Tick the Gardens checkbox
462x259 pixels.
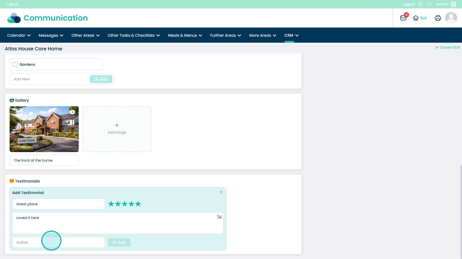point(15,64)
